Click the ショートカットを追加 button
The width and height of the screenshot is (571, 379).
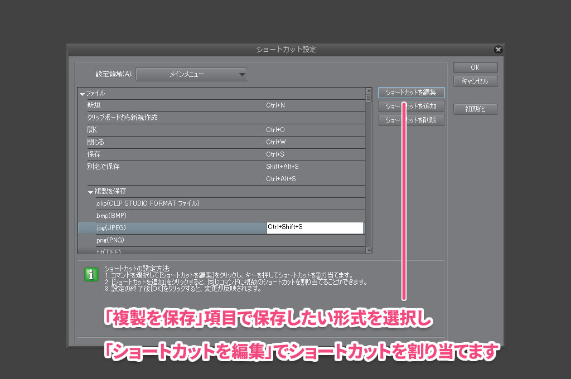point(411,106)
